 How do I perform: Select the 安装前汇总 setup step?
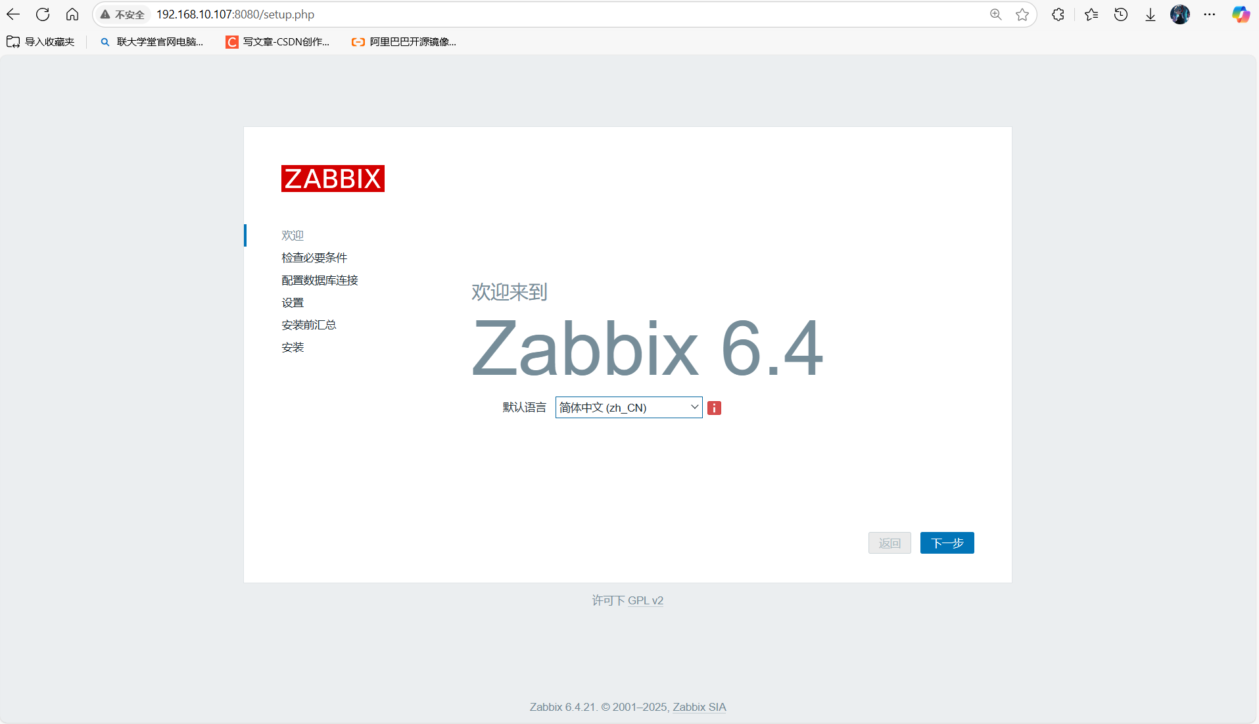(309, 325)
